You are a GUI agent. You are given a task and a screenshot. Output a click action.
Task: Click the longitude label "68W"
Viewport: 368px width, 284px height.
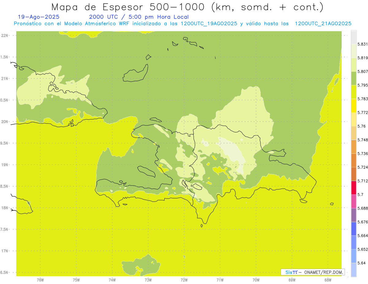tap(328, 280)
